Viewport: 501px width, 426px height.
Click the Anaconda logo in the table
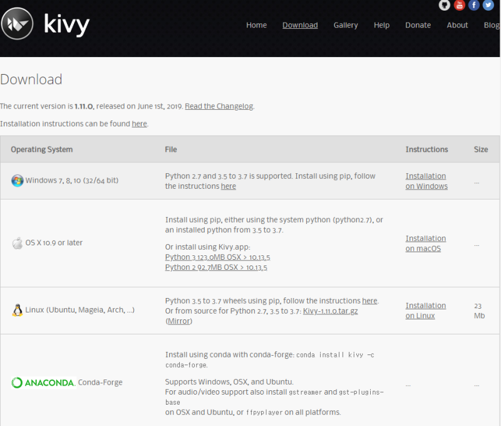44,382
